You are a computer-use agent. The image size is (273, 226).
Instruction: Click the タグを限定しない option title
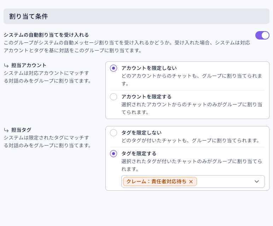point(141,133)
